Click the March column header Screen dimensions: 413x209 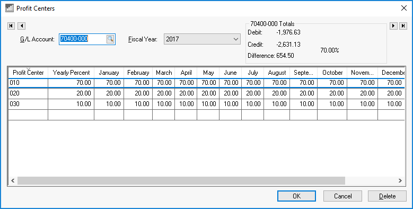click(164, 73)
